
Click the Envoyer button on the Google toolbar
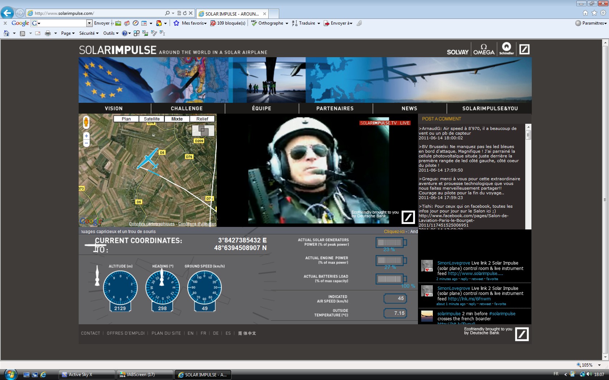[101, 23]
